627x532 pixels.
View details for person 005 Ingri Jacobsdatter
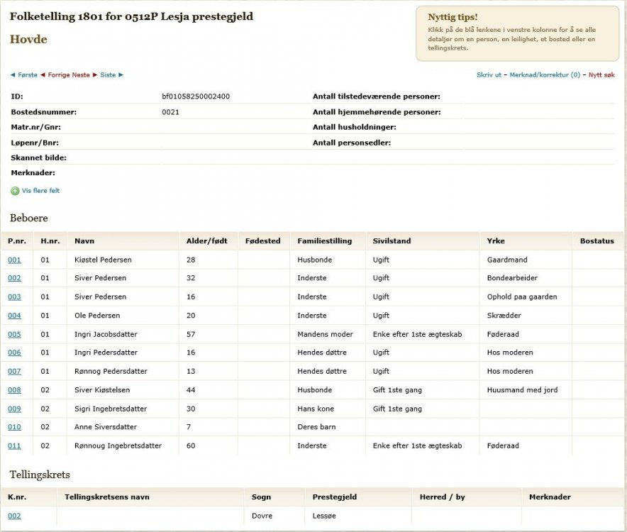pos(14,334)
